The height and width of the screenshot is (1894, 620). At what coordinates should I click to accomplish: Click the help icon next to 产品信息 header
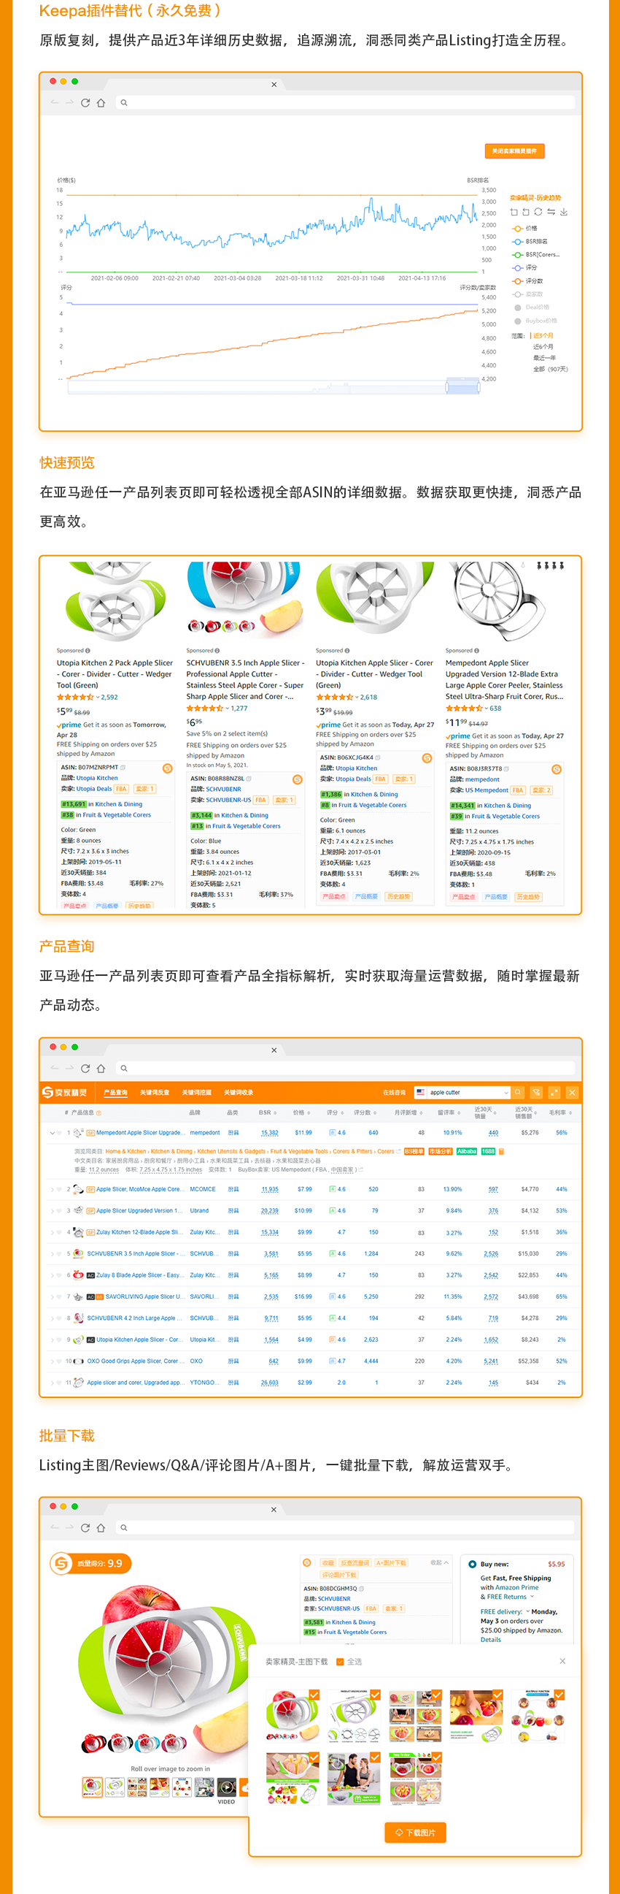tap(98, 1112)
